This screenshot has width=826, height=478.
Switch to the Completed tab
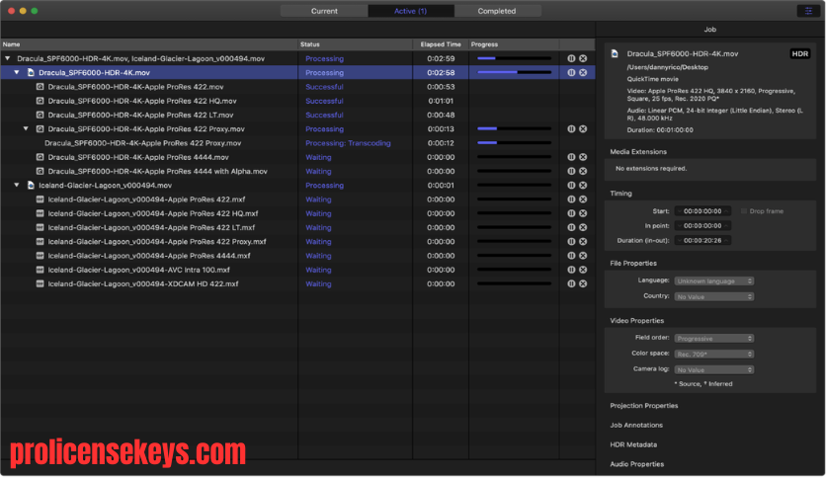(497, 11)
